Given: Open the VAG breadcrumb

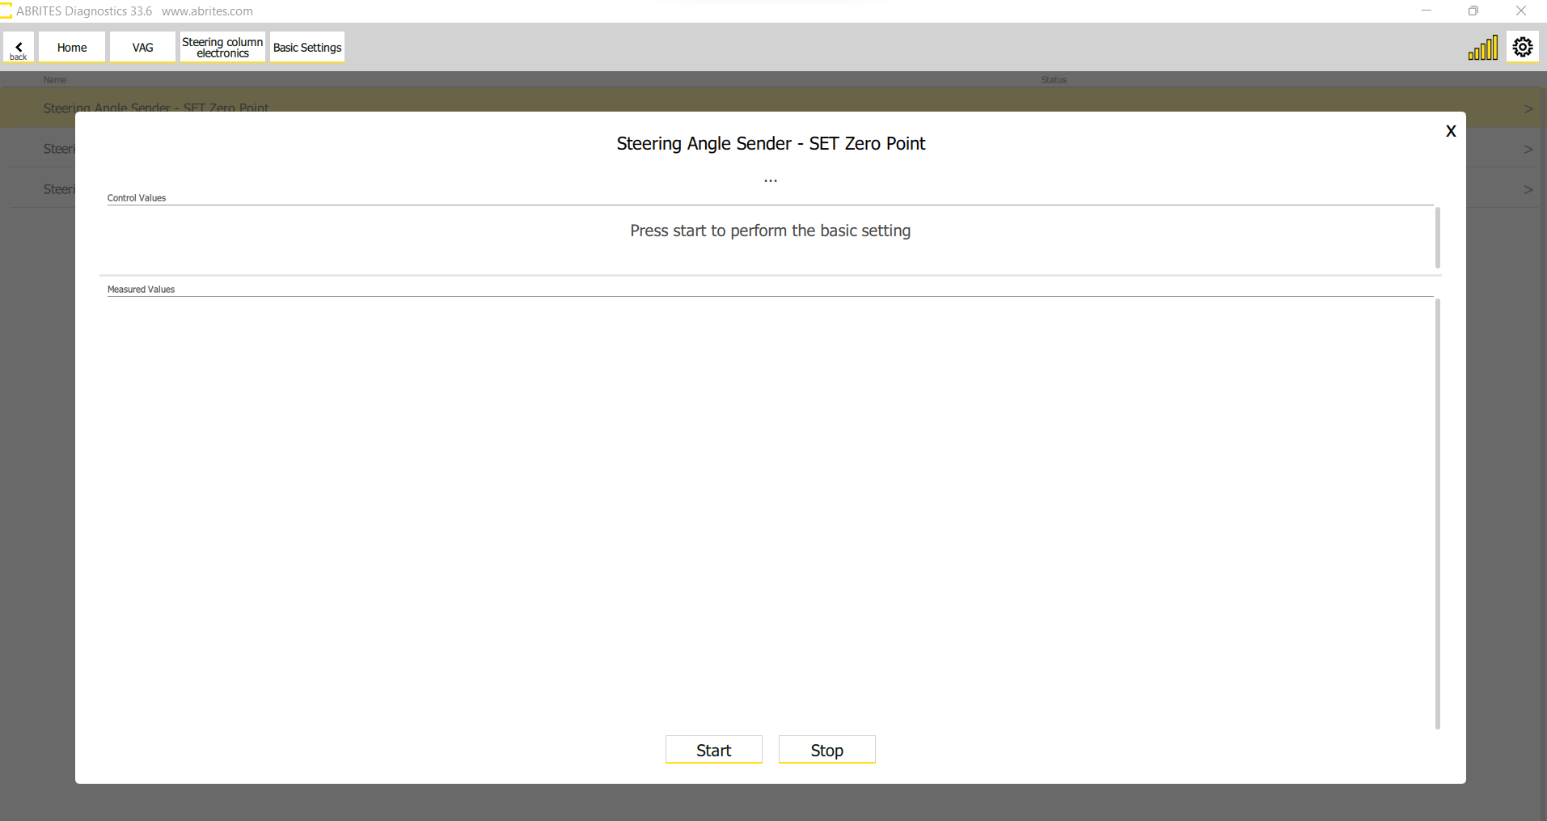Looking at the screenshot, I should click(142, 47).
